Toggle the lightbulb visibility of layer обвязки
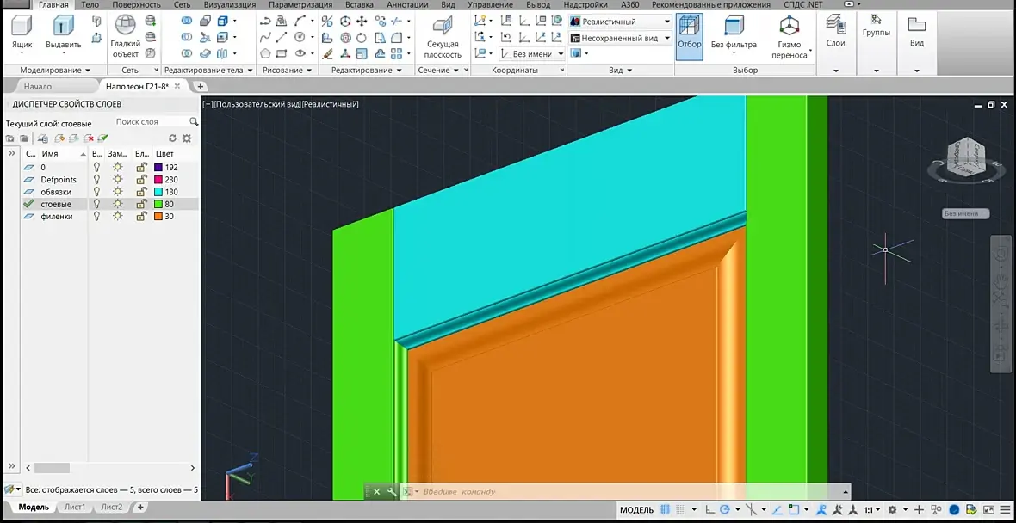This screenshot has height=523, width=1016. 97,192
